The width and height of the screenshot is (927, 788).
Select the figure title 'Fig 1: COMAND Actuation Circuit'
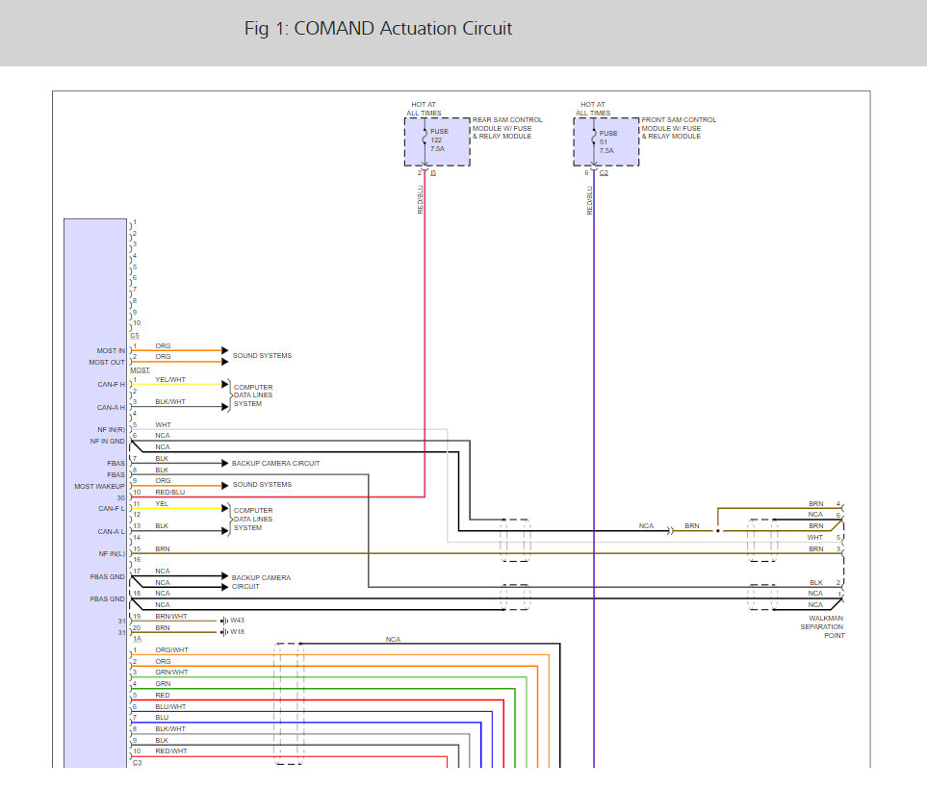(x=378, y=29)
